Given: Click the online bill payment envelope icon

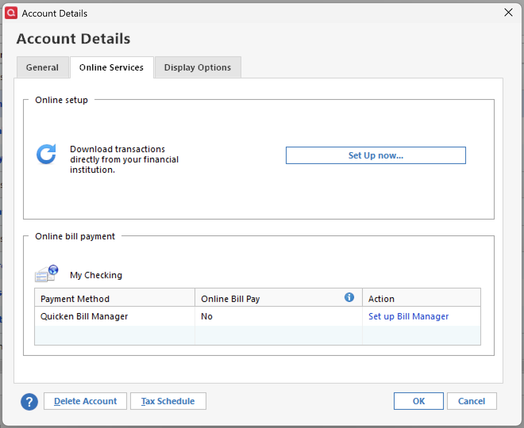Looking at the screenshot, I should click(47, 273).
